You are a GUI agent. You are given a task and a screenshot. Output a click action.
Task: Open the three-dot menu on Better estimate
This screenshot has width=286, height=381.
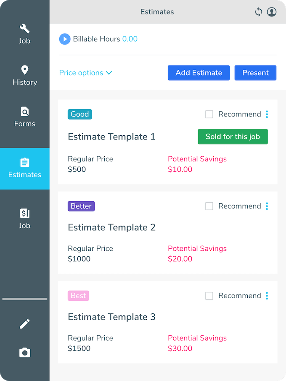(x=267, y=206)
